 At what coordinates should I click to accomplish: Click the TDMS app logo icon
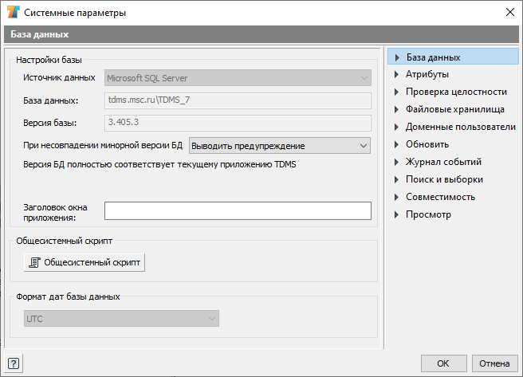(14, 12)
